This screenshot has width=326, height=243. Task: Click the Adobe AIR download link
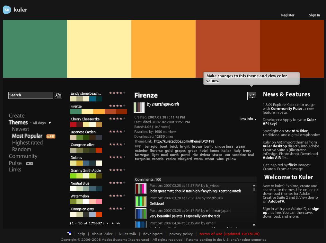272,158
